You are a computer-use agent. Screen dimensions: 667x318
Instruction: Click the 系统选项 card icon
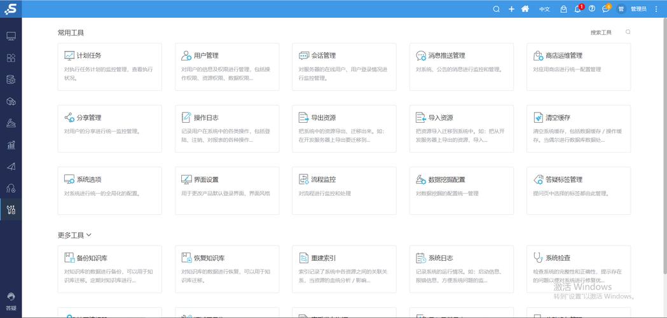(69, 179)
